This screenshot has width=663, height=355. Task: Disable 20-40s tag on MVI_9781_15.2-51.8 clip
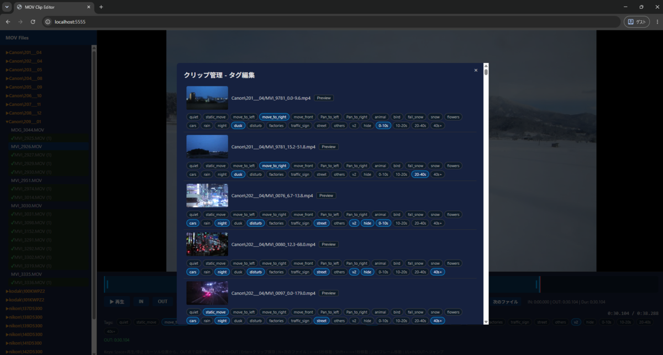point(420,174)
